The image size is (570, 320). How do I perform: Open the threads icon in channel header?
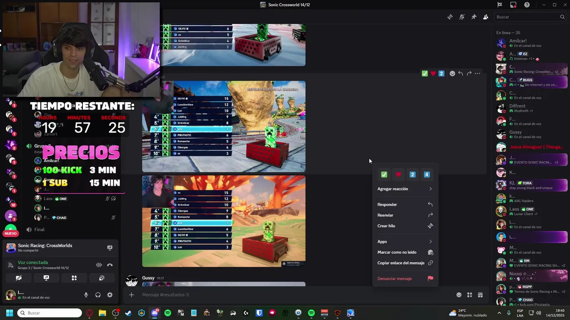tap(450, 17)
